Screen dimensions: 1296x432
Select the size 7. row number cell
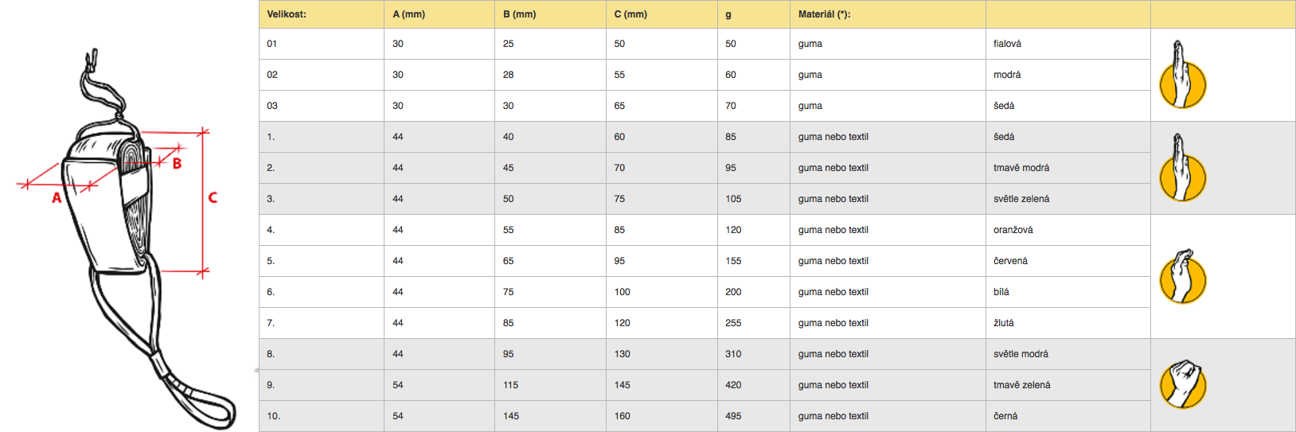(x=322, y=323)
